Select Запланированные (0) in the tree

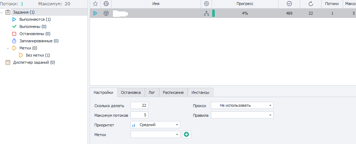point(39,41)
